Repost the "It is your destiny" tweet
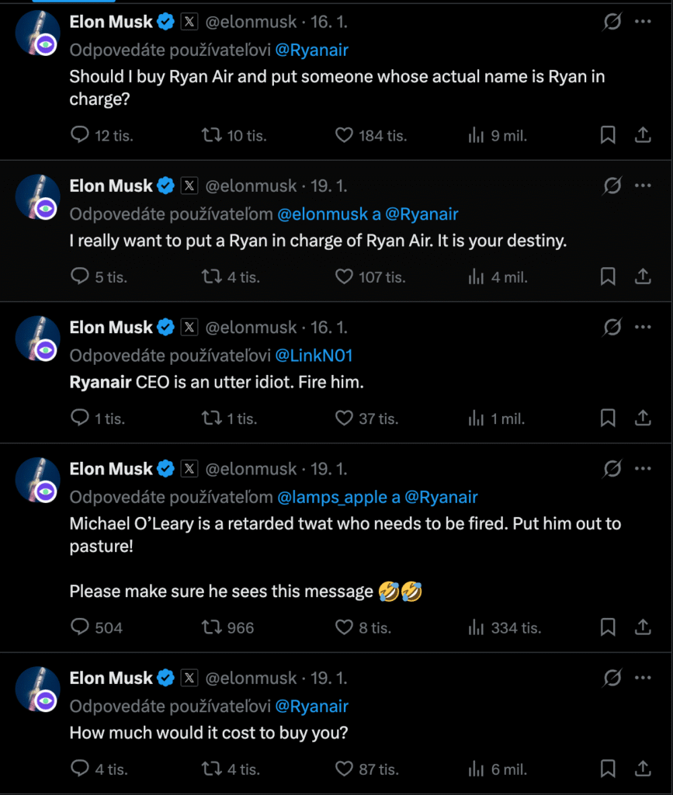The image size is (673, 795). point(210,276)
